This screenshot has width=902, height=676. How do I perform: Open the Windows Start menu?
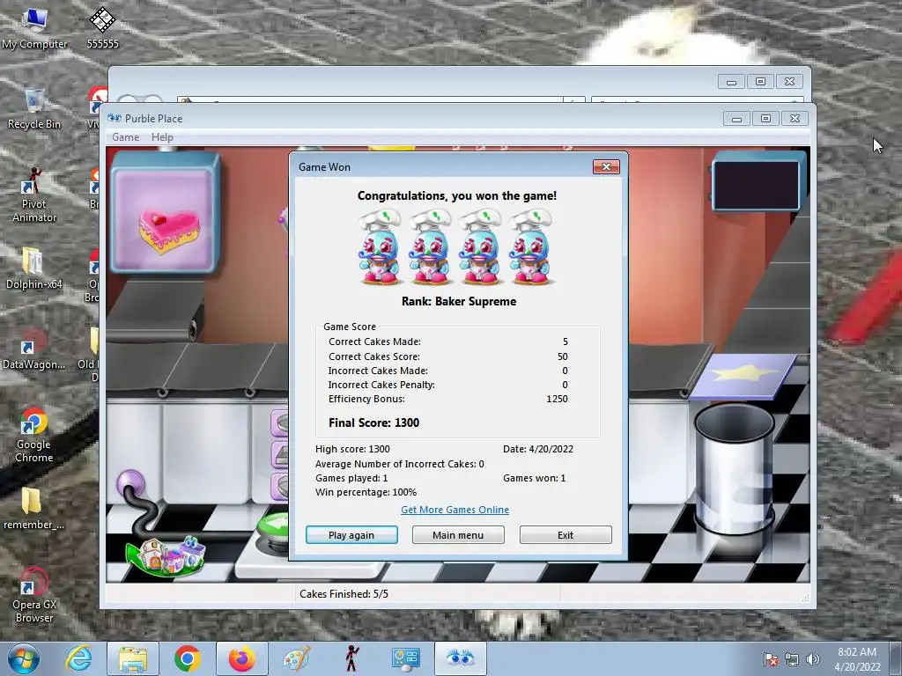tap(24, 658)
